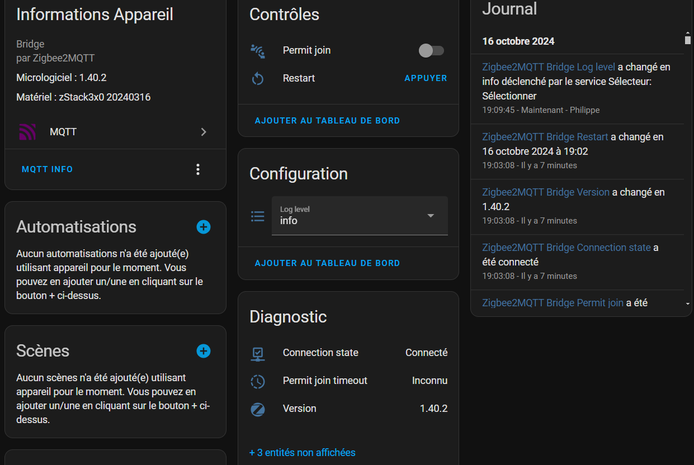This screenshot has height=465, width=694.
Task: Add a scene with the plus icon
Action: 204,351
